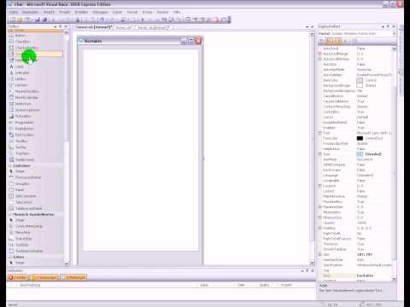Viewport: 410px width, 307px height.
Task: Pick the RadioButton toolbox control
Action: tap(35, 129)
